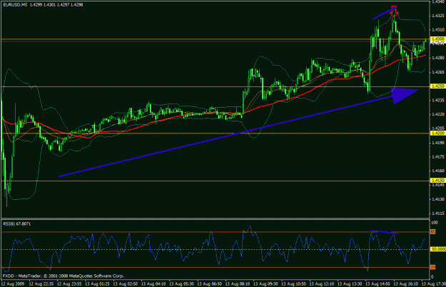This screenshot has height=287, width=446.
Task: Click the 13 Aug 05:30 time label
Action: pos(181,284)
